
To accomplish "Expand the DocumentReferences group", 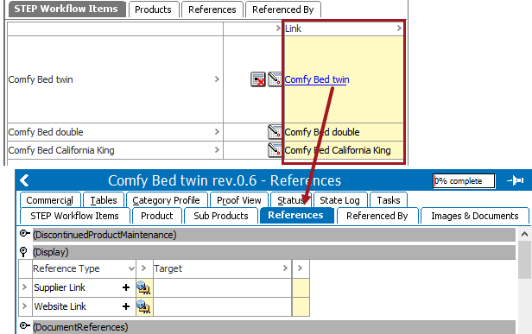I will pyautogui.click(x=24, y=326).
